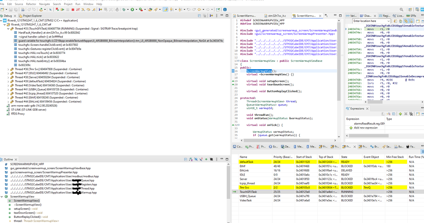The image size is (424, 223).
Task: Switch to the stm32h7xx_it.c editor tab
Action: coord(275,16)
